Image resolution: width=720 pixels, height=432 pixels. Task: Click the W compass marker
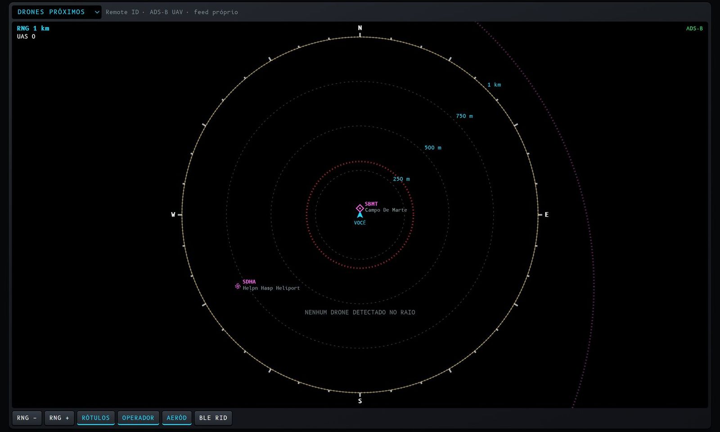pos(173,215)
